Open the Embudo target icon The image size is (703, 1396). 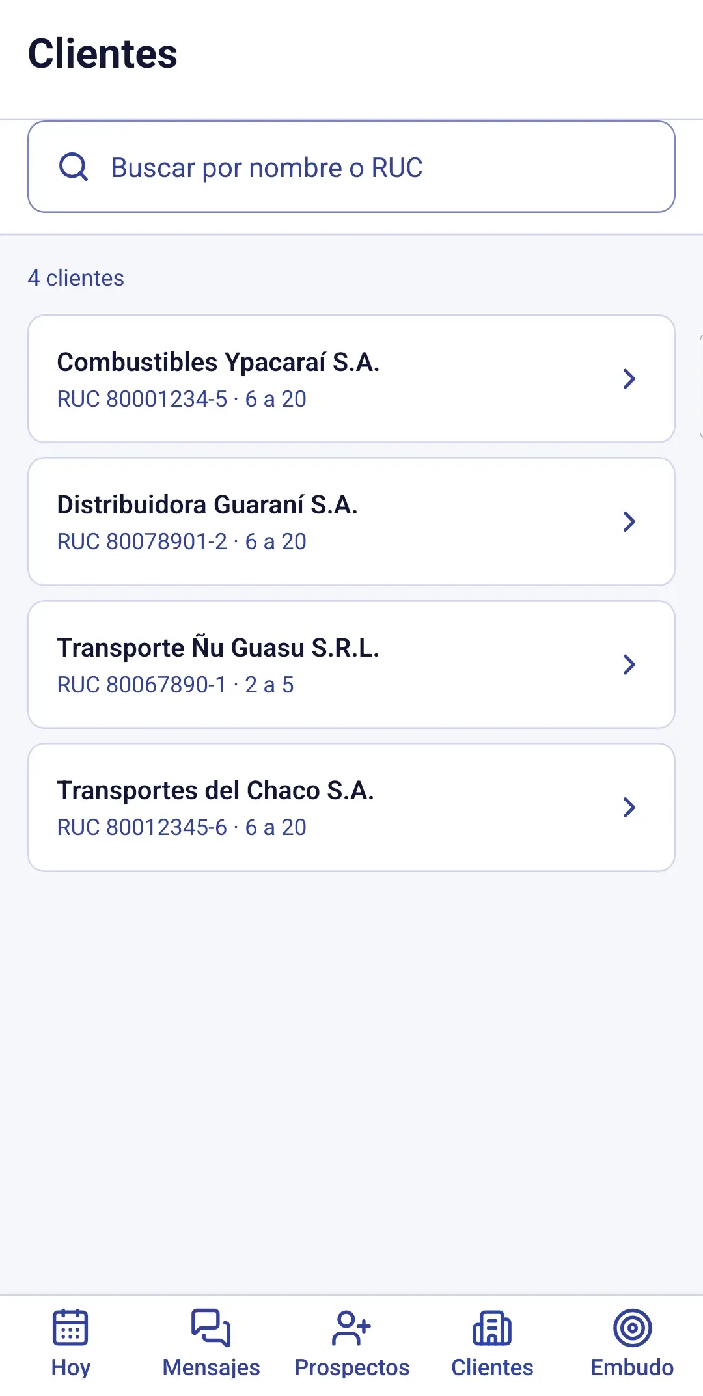[x=632, y=1327]
